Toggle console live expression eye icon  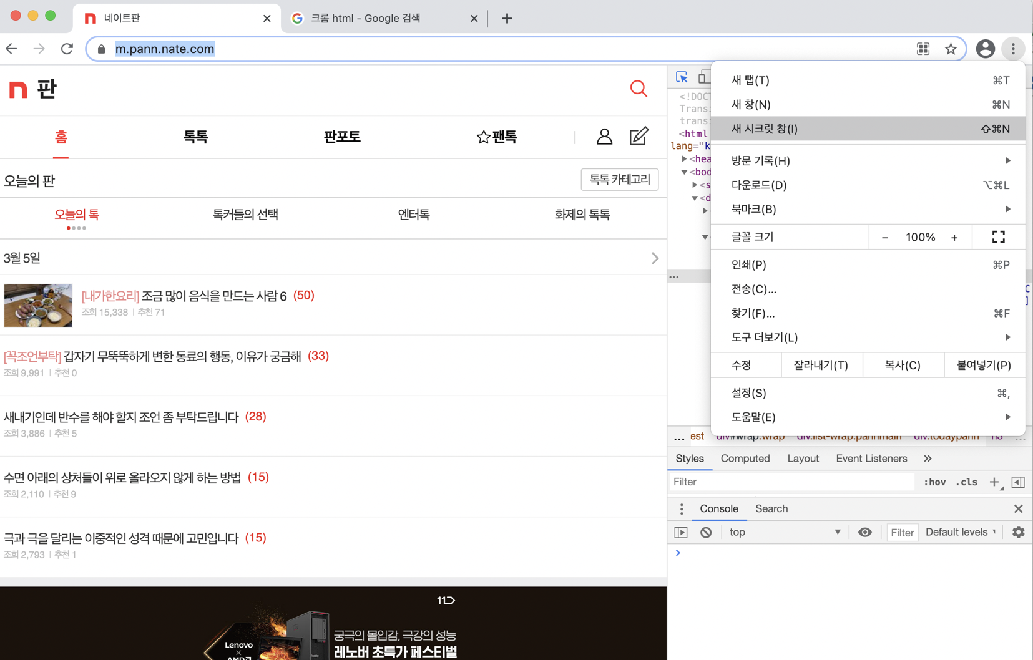tap(864, 532)
